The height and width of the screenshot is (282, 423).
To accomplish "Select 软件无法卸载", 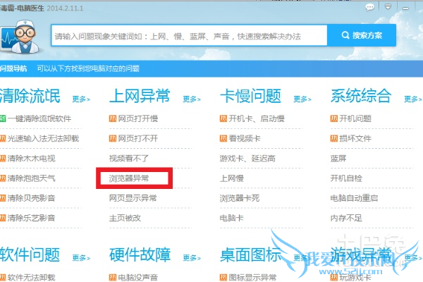I will 31,277.
